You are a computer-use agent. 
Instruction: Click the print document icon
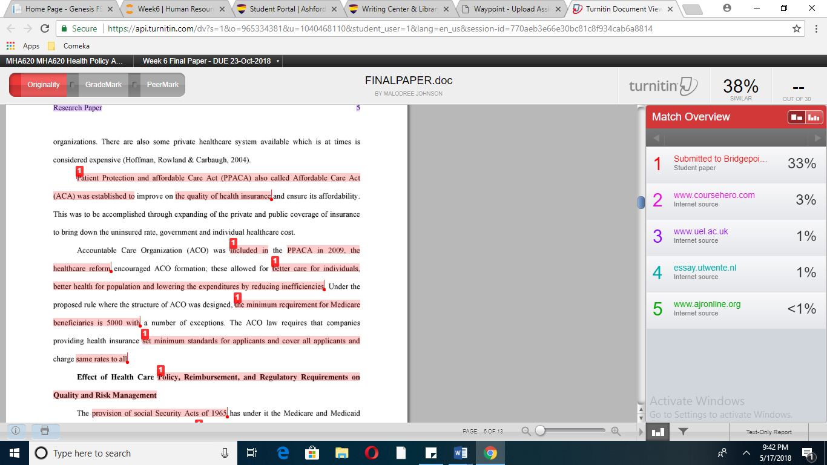point(45,431)
